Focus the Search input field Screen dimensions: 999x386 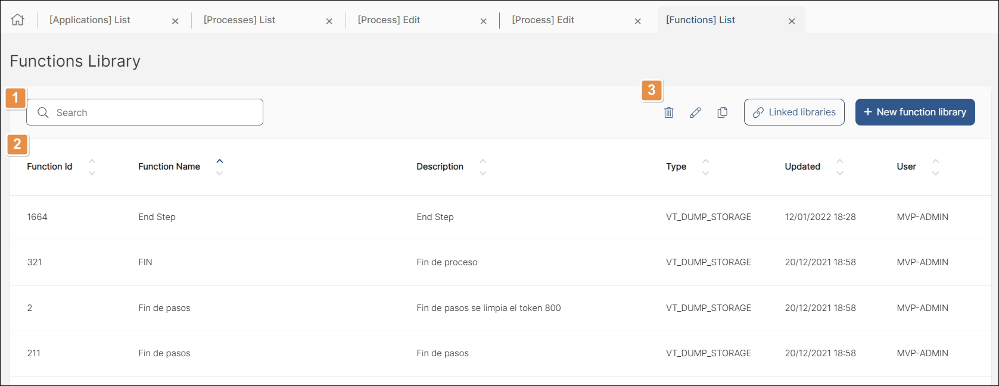145,112
